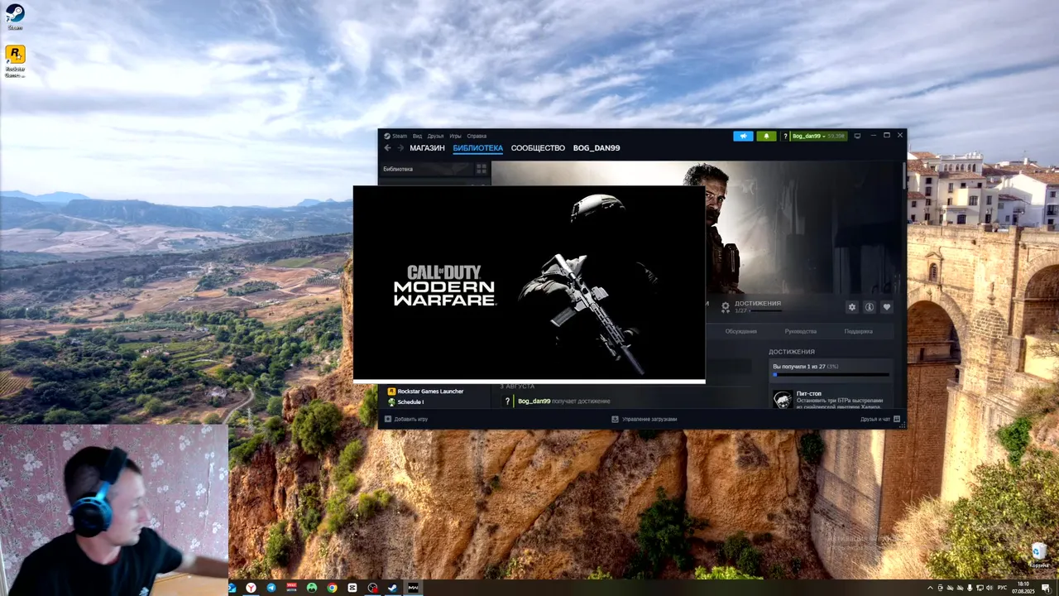Open Google Chrome from the taskbar
The width and height of the screenshot is (1059, 596).
point(332,588)
